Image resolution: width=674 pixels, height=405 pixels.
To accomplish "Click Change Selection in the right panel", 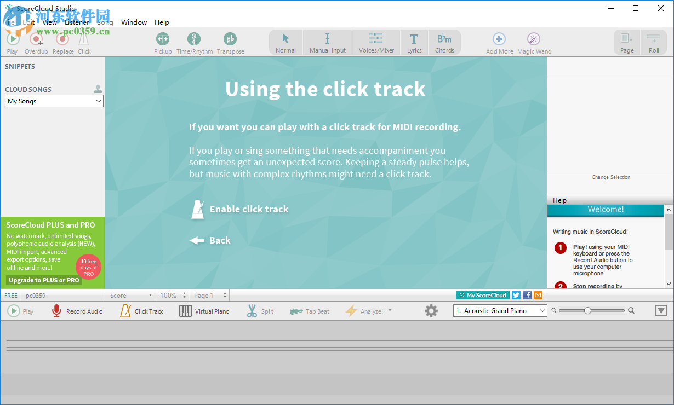I will click(x=610, y=177).
